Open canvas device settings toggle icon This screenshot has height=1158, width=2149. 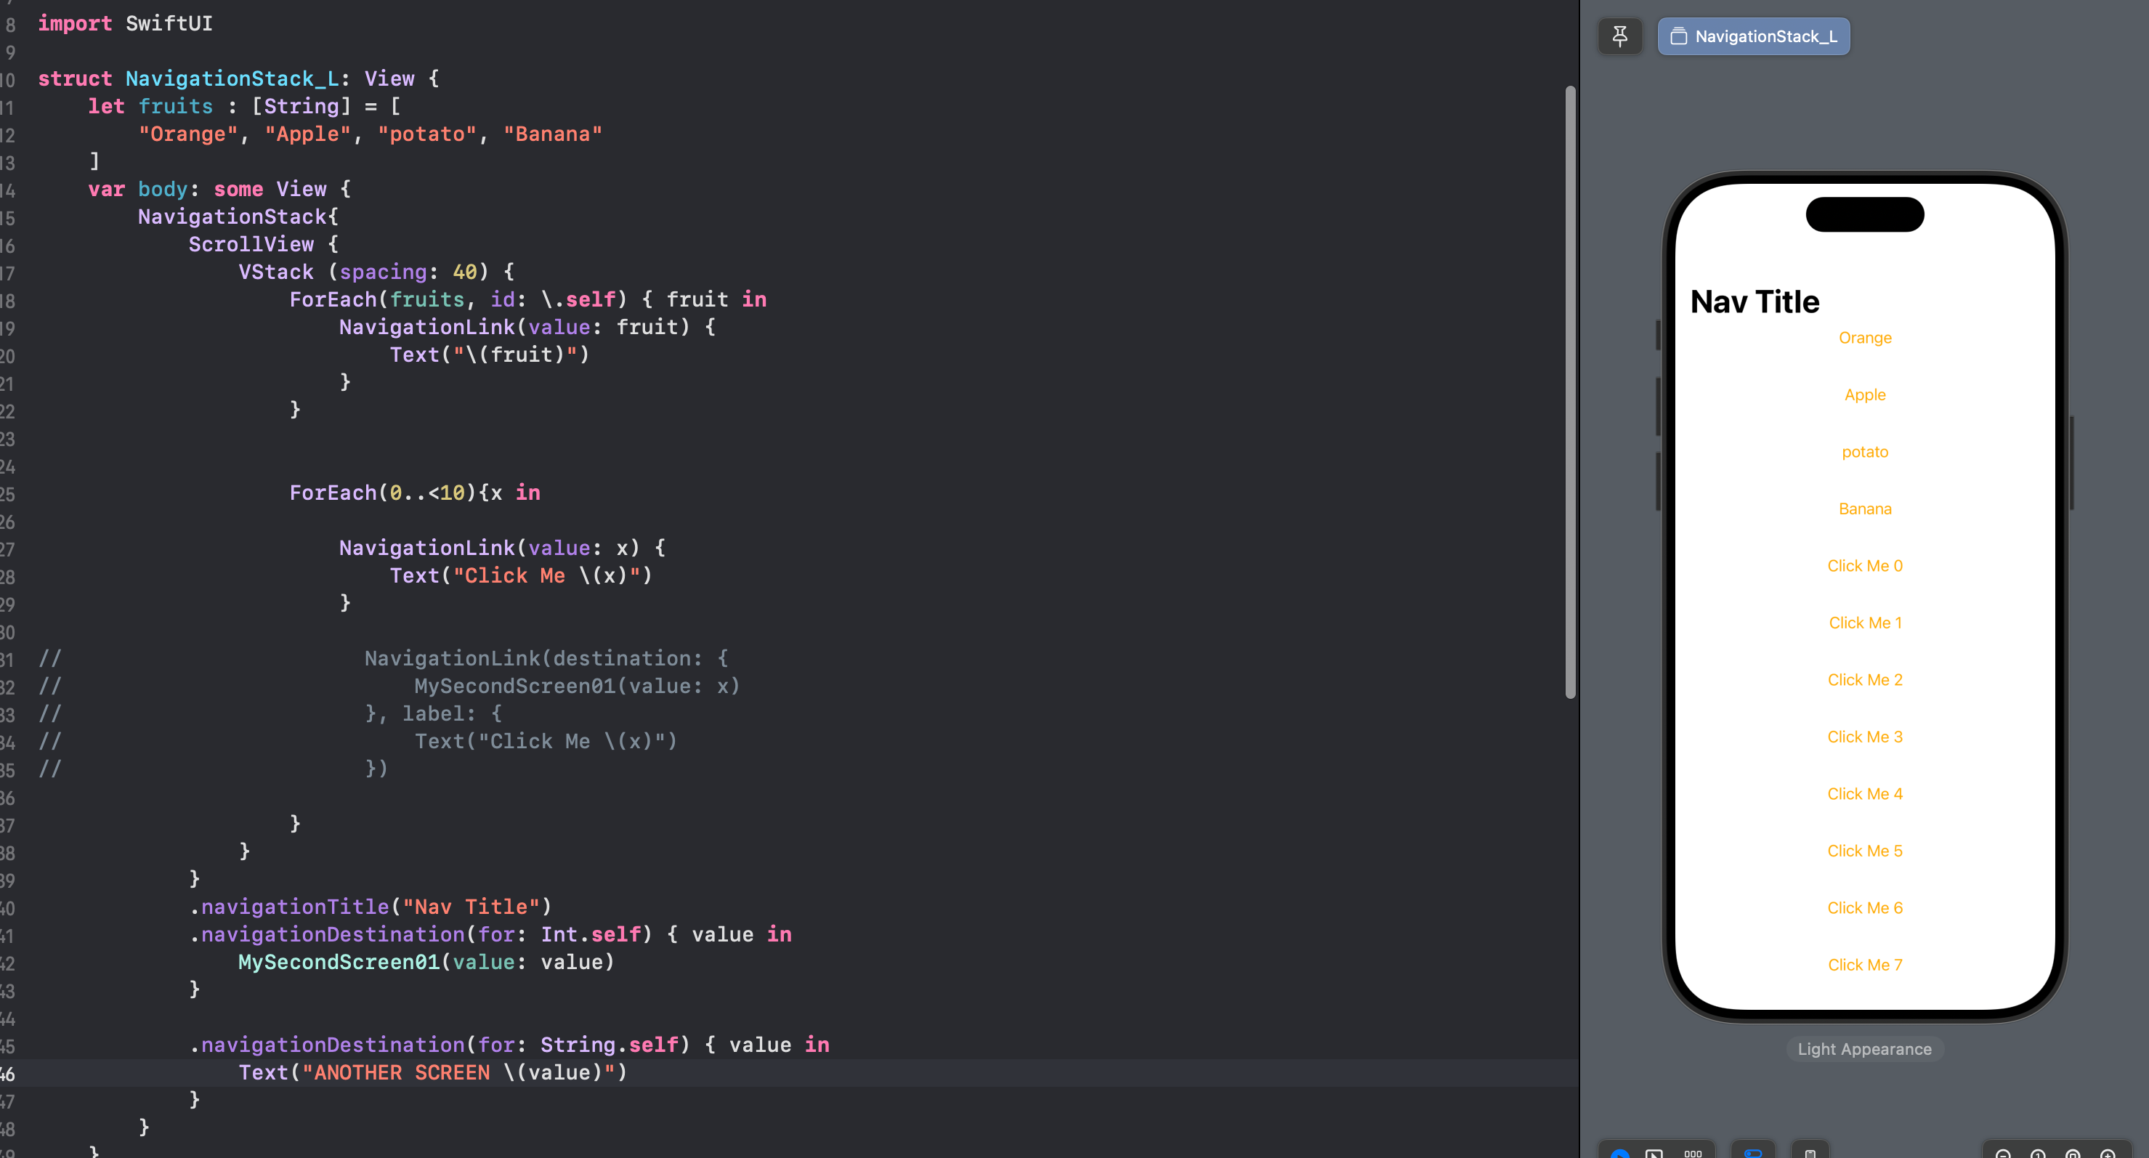point(1753,1153)
